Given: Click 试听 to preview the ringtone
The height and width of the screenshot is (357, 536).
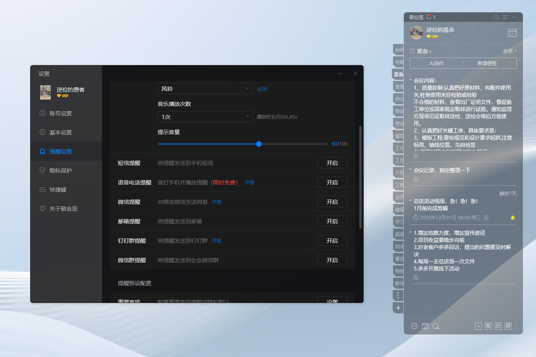Looking at the screenshot, I should [262, 88].
